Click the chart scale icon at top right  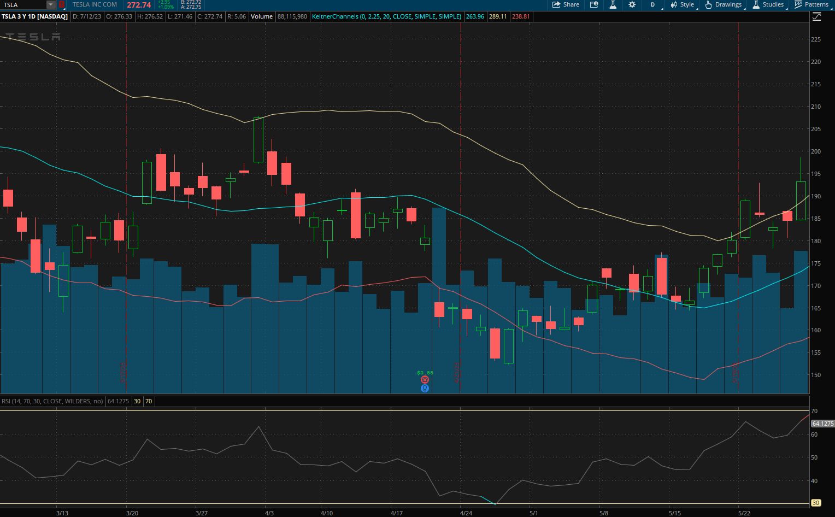coord(816,17)
